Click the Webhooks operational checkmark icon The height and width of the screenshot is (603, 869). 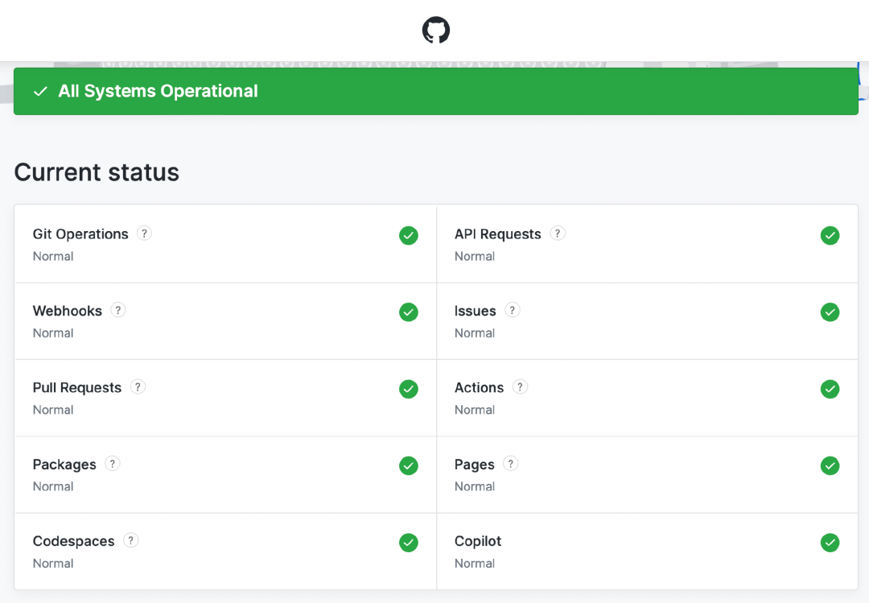coord(408,312)
